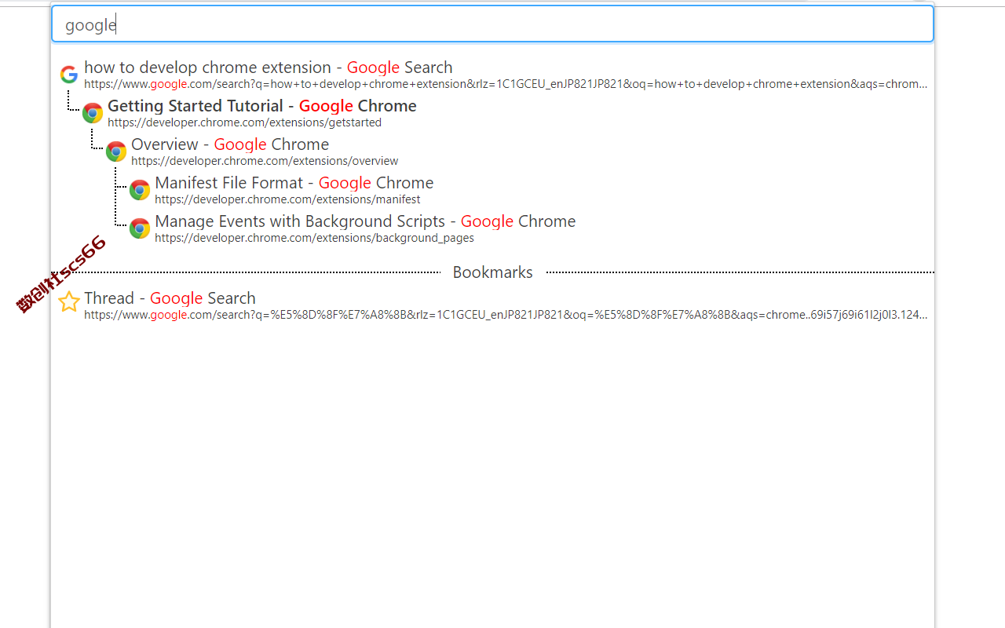Click the Chrome icon beside Manage Events with Background Scripts
Viewport: 1005px width, 628px height.
coord(140,228)
